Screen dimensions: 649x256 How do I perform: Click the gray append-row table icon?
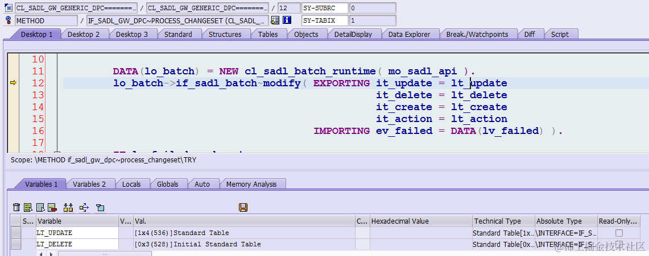(40, 207)
